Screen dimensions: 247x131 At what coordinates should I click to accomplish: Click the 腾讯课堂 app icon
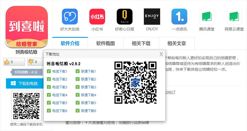[x=207, y=17]
